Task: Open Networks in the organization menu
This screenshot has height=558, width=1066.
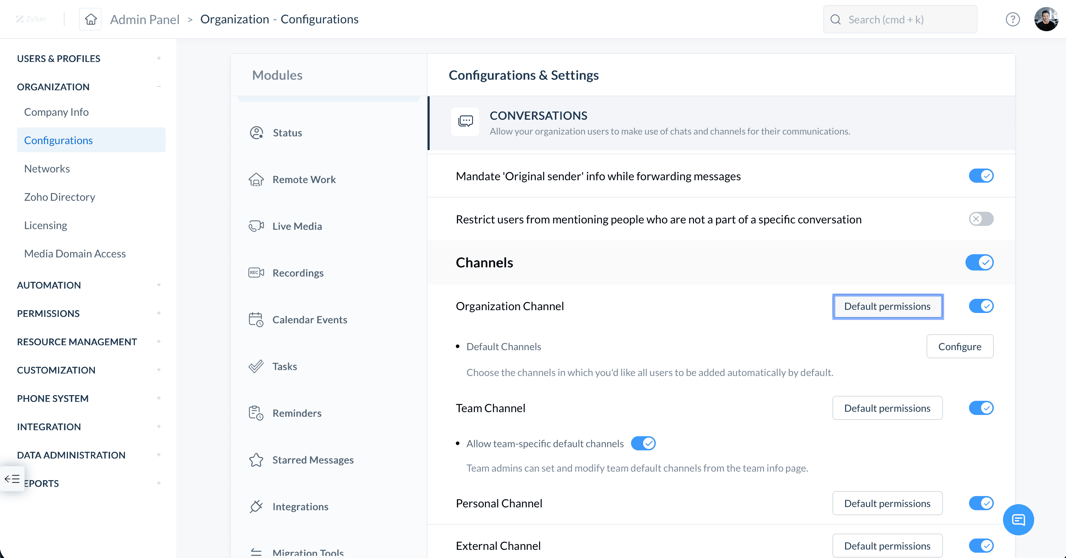Action: click(47, 169)
